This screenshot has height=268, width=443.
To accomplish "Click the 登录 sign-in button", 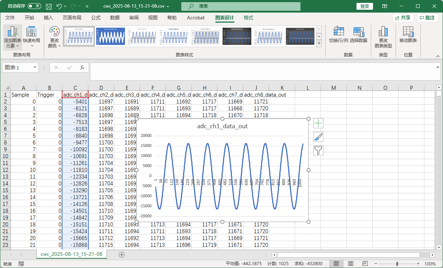I will tap(364, 6).
